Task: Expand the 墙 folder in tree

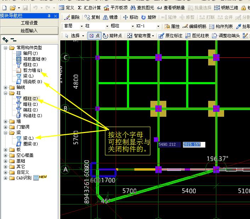Action: coord(5,121)
